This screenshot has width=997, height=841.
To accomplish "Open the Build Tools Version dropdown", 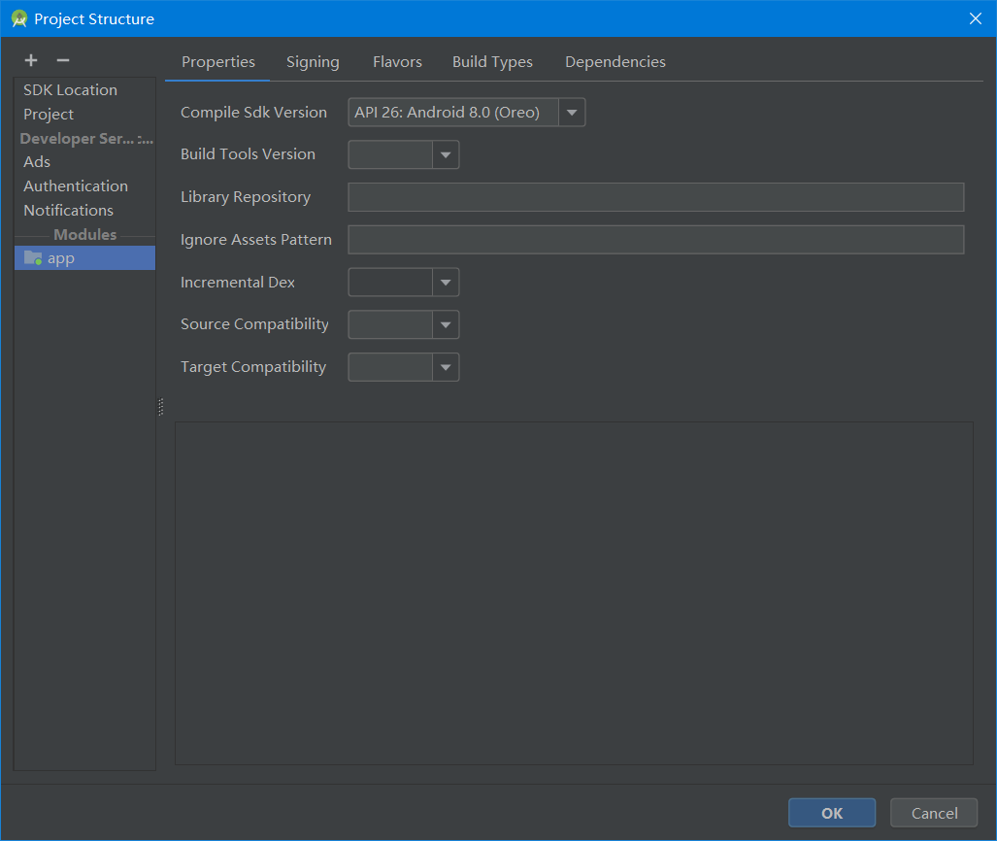I will click(446, 153).
